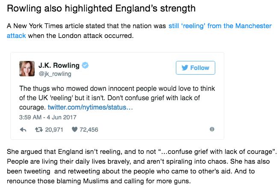Click the paragraph starting "She argued that England"
The image size is (279, 188).
(x=142, y=166)
